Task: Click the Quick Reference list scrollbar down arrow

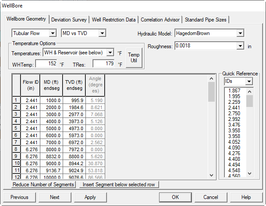Action: [x=249, y=174]
